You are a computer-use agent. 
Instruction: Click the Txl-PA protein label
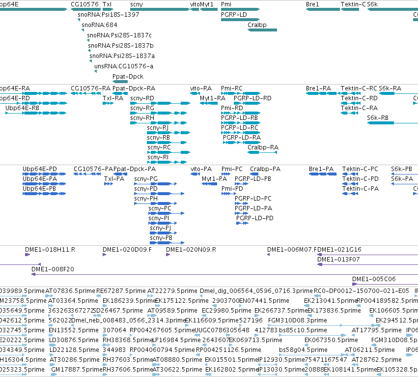pos(114,179)
